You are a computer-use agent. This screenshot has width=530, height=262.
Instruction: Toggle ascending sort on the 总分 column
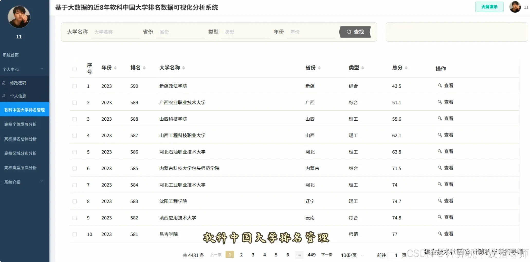click(x=406, y=66)
